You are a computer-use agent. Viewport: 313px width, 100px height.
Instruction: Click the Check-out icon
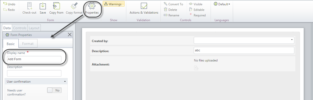click(29, 6)
